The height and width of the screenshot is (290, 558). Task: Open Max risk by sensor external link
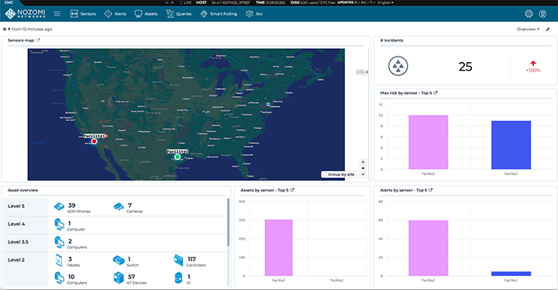click(x=436, y=93)
